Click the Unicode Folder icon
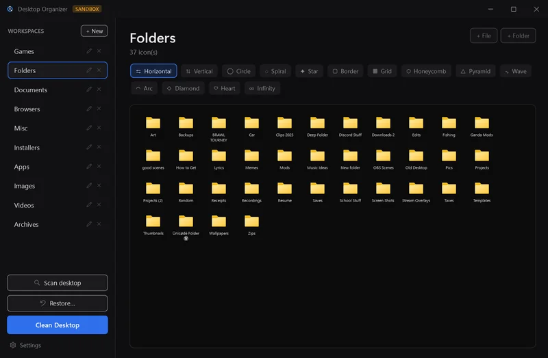548x358 pixels. coord(186,221)
